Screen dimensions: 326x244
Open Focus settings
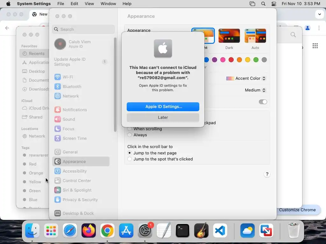pyautogui.click(x=81, y=129)
